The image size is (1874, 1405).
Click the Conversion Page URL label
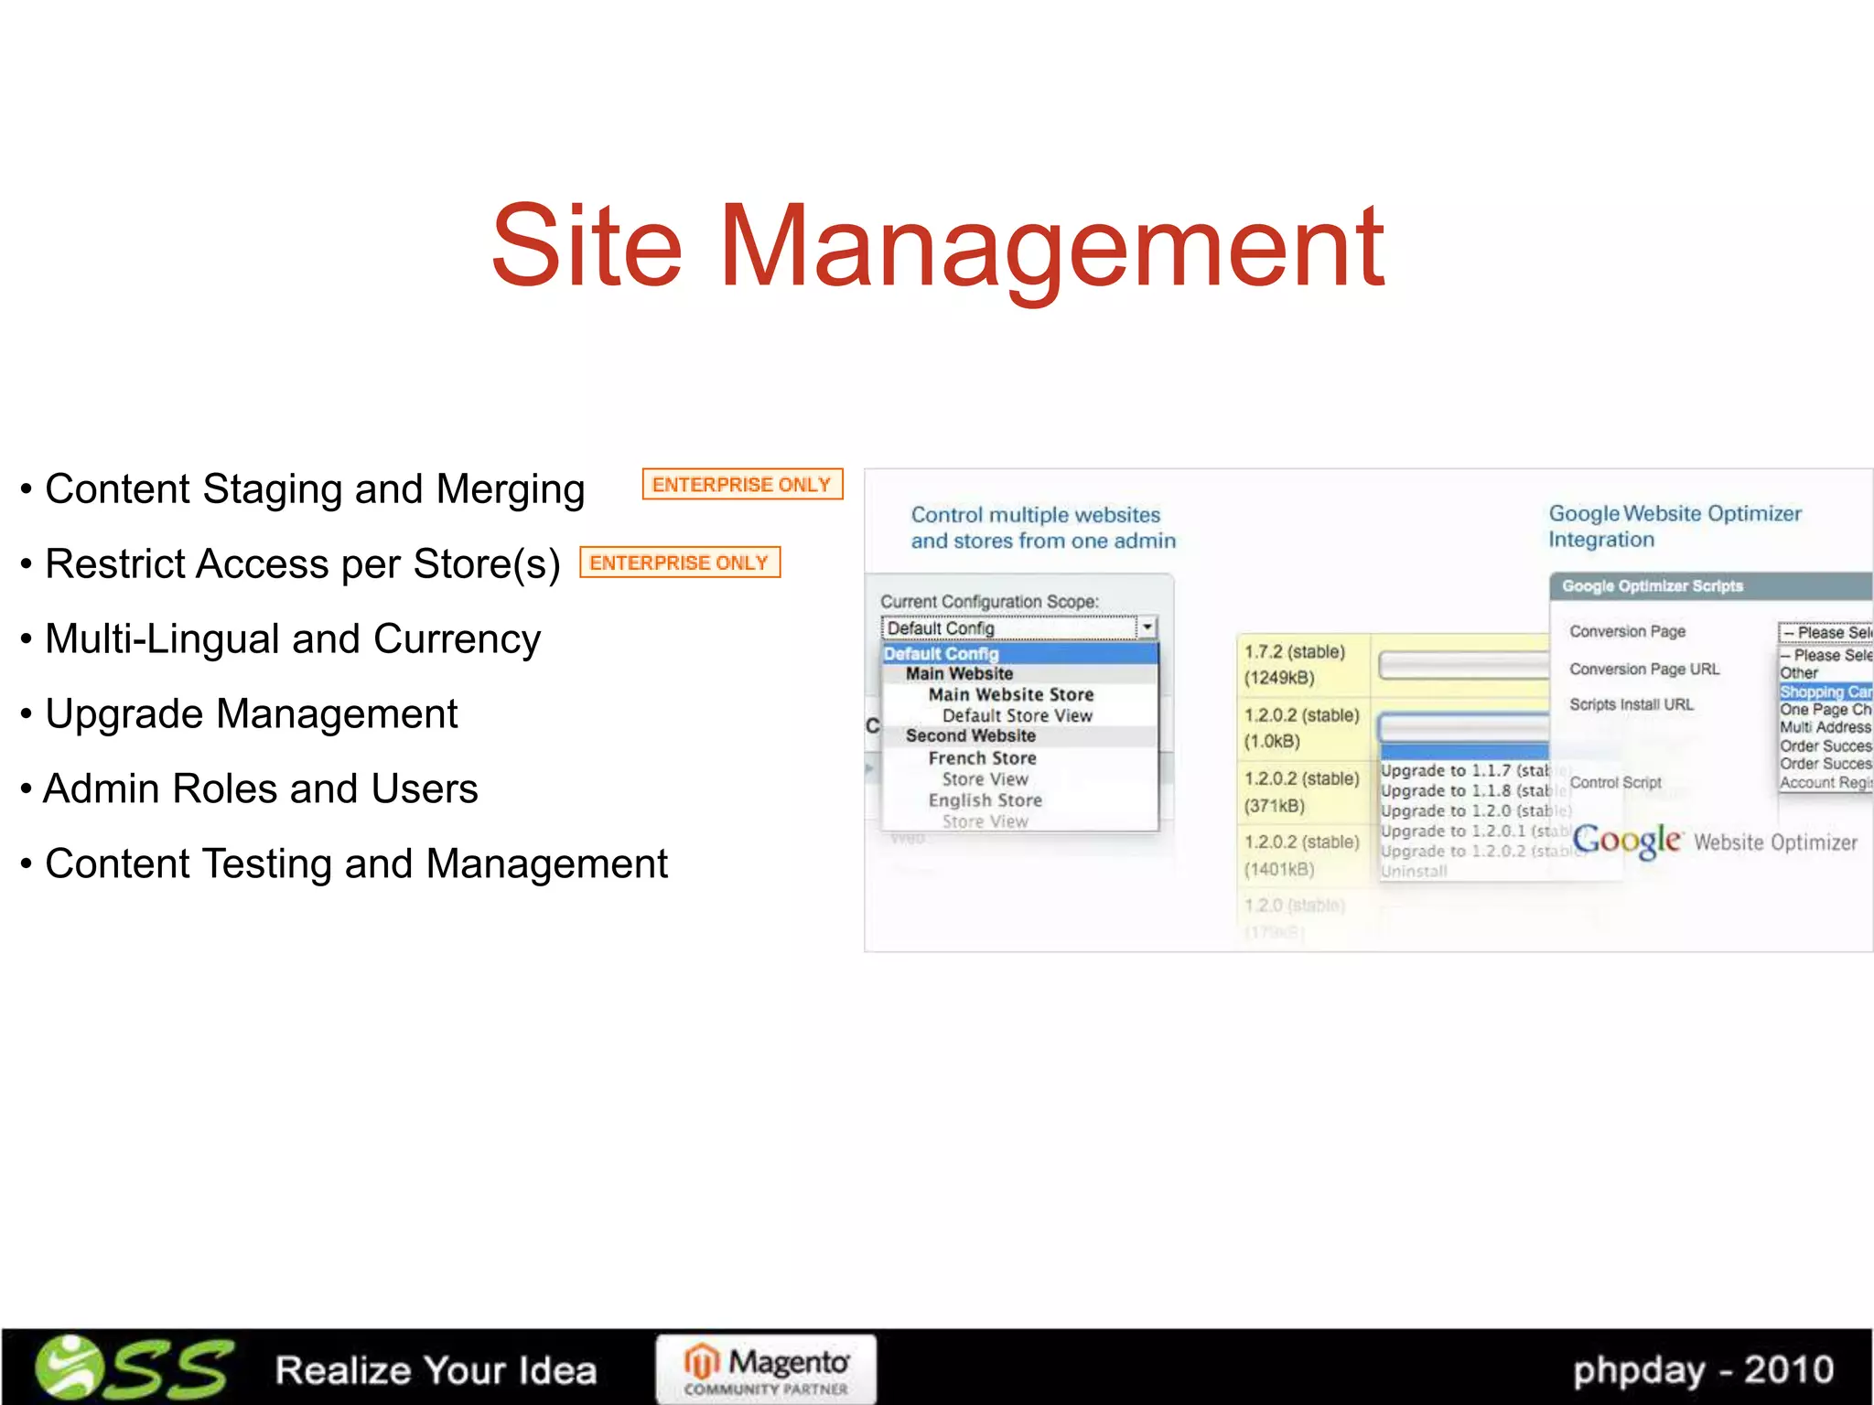1644,669
